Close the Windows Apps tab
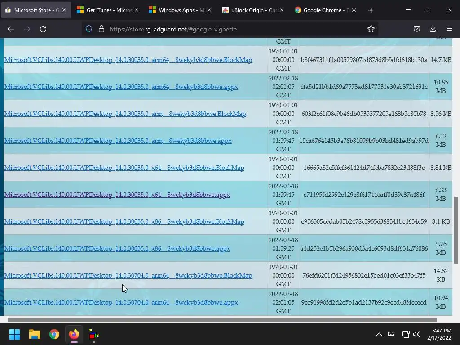The width and height of the screenshot is (460, 345). pyautogui.click(x=209, y=10)
